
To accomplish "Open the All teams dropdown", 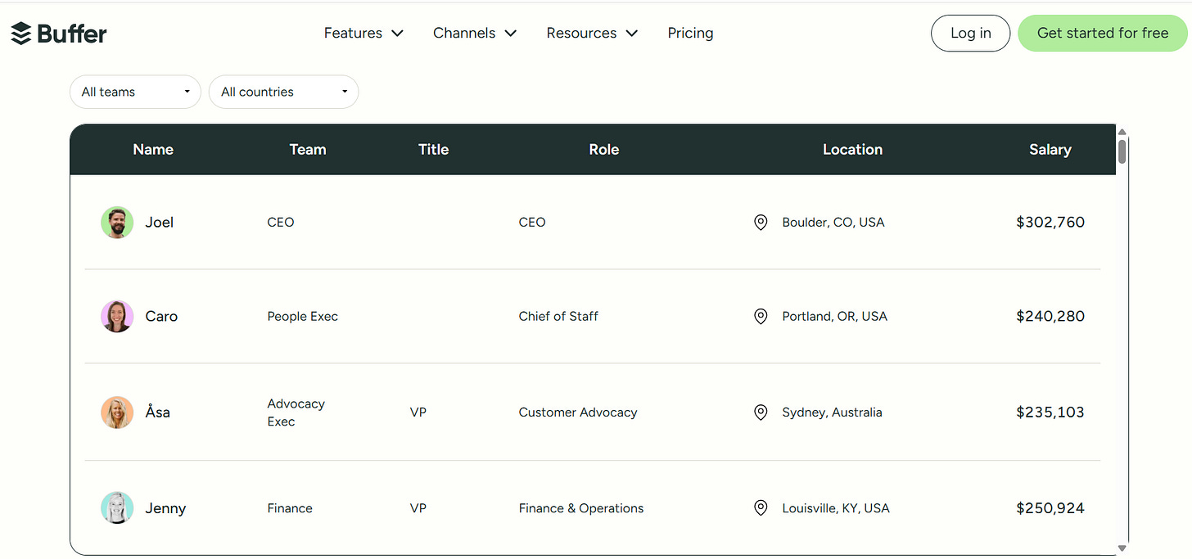I will tap(135, 92).
